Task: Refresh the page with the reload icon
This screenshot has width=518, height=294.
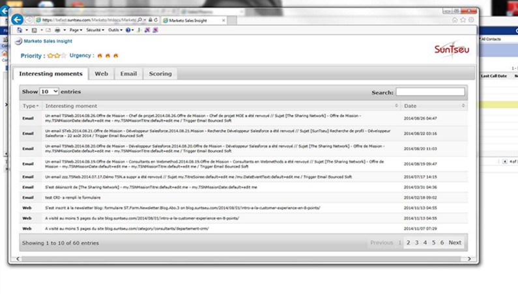Action: tap(156, 20)
